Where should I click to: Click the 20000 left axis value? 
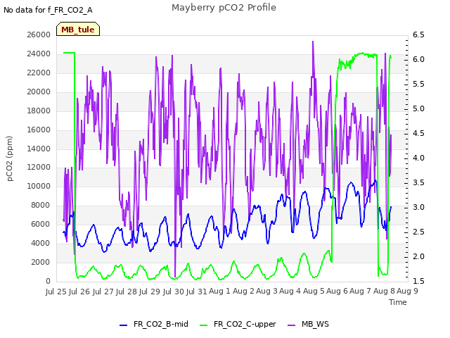(39, 92)
